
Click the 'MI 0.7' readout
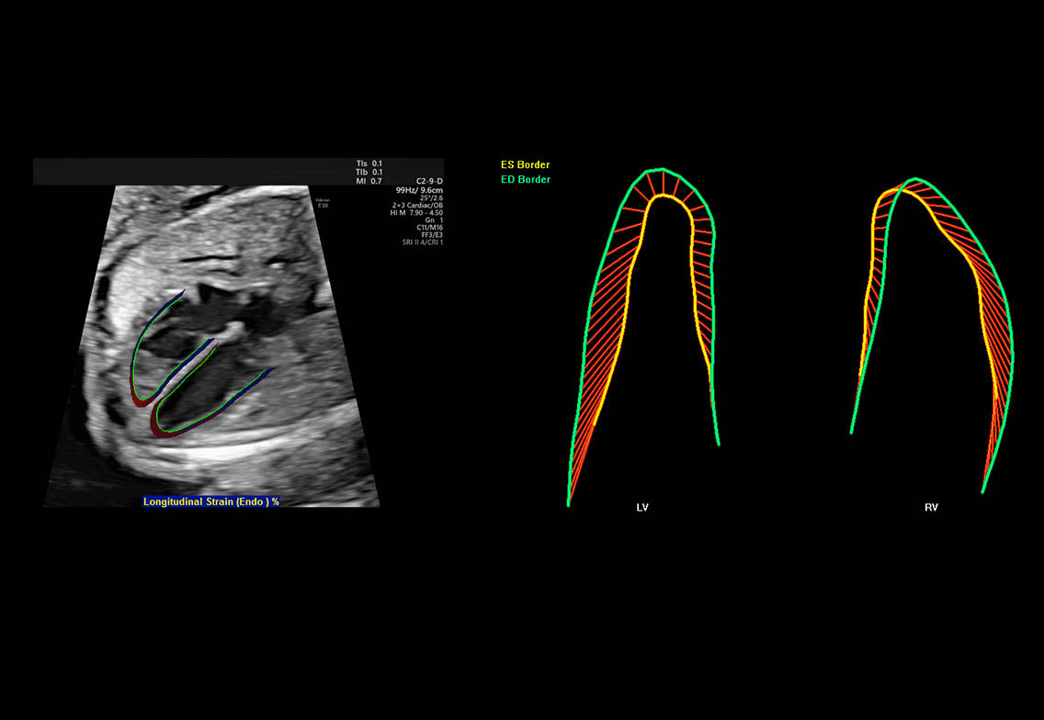tap(369, 181)
